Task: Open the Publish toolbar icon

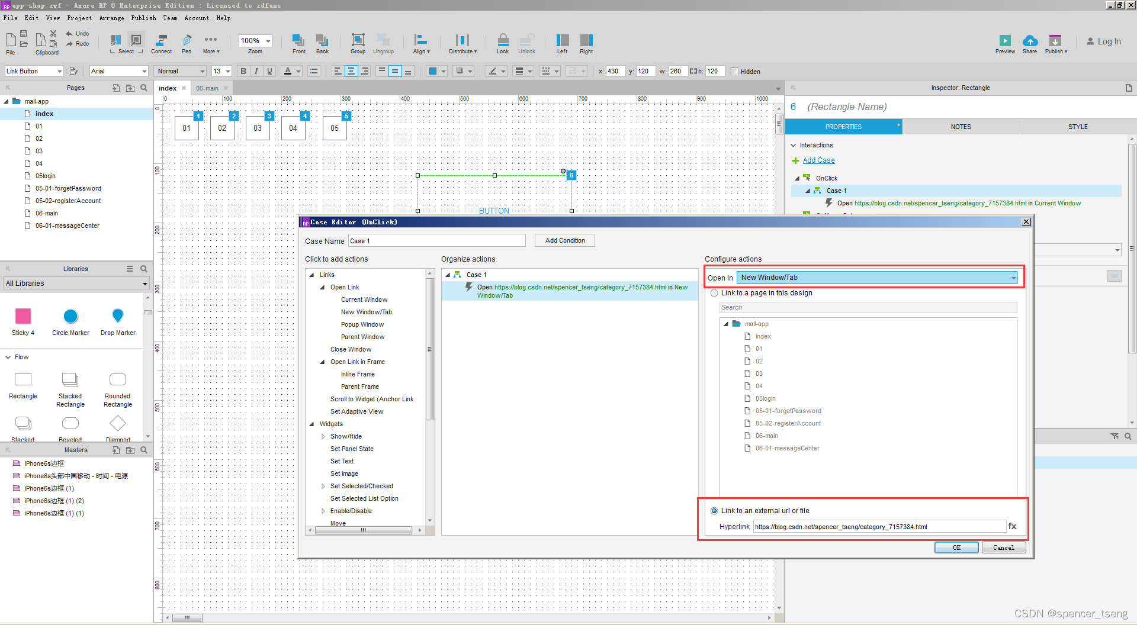Action: point(1055,41)
